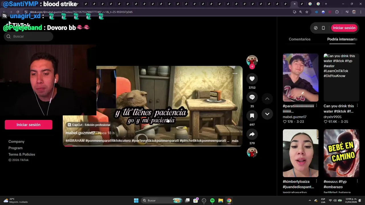Click the blue circle extension icon
Image resolution: width=365 pixels, height=205 pixels.
[323, 12]
